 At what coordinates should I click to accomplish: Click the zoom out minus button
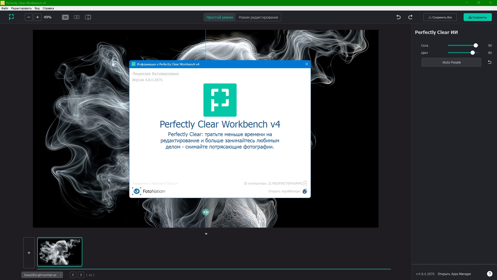[29, 17]
